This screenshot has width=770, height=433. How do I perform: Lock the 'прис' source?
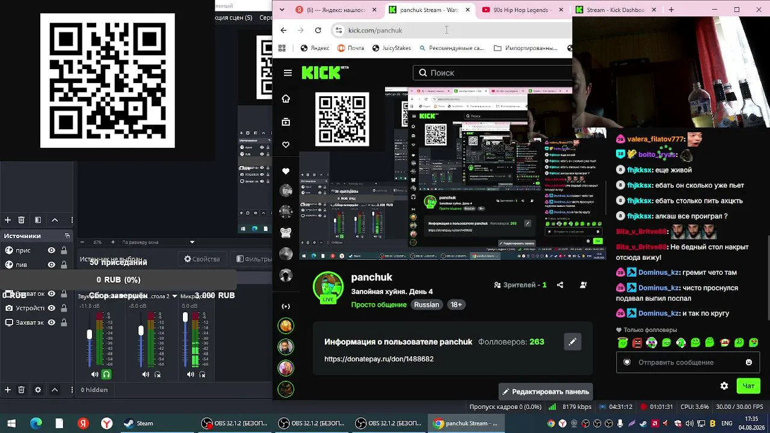64,250
